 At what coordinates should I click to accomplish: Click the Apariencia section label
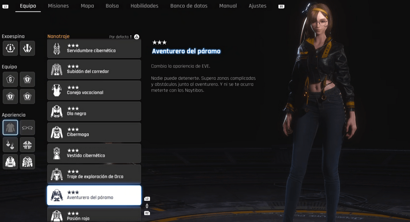click(x=13, y=115)
